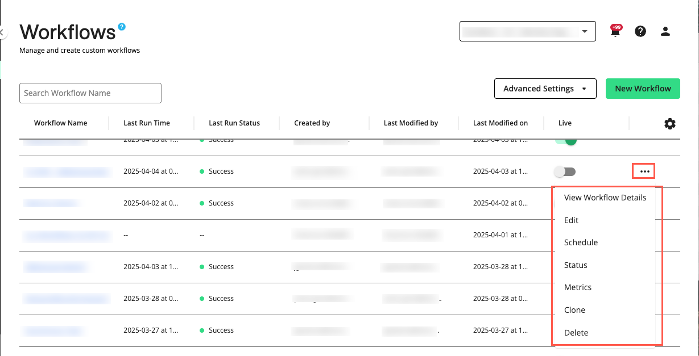
Task: Collapse the sidebar with the left chevron
Action: 2,33
